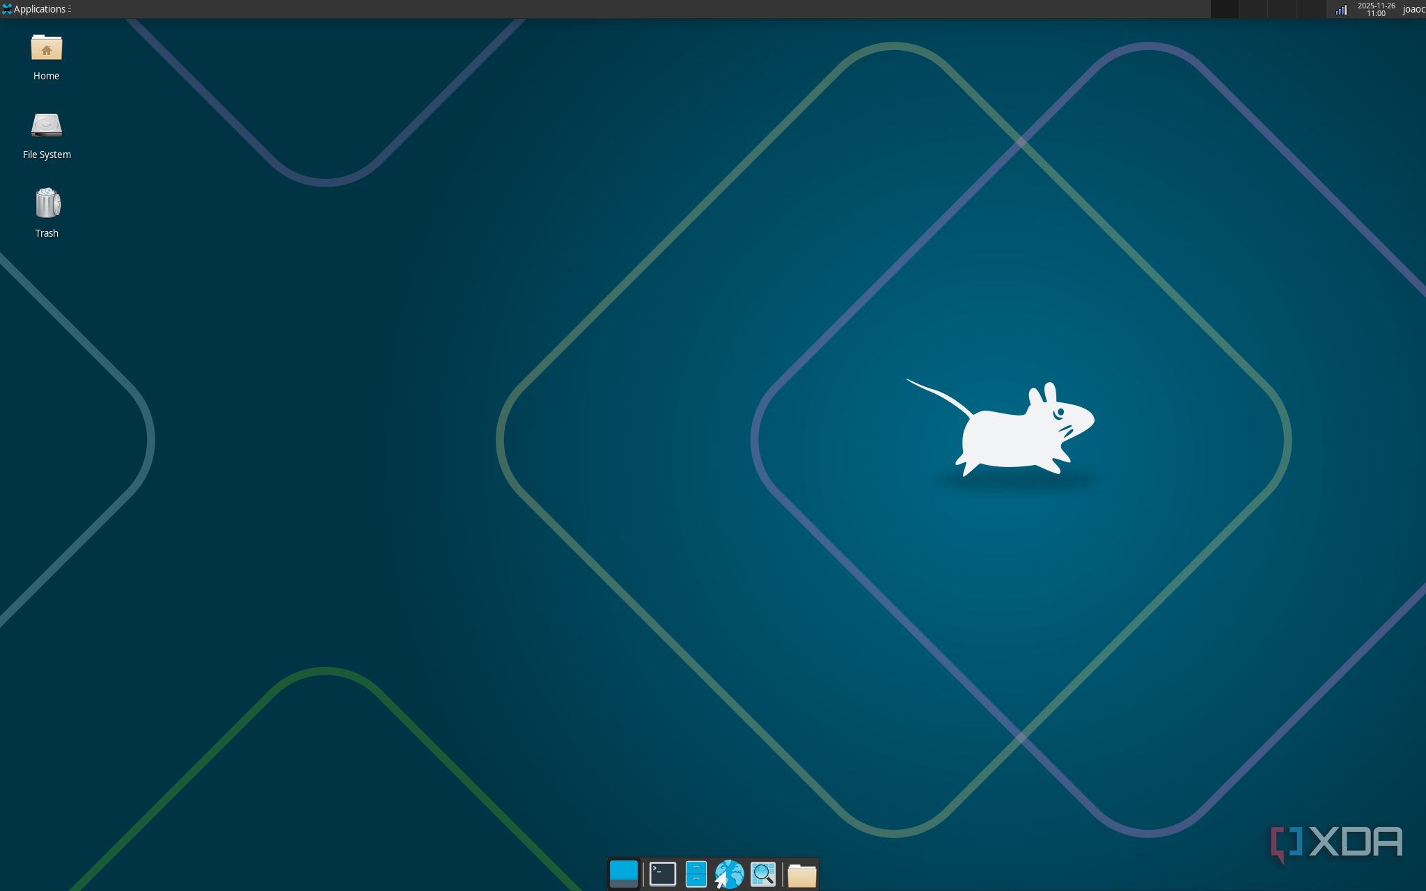Click the Show Desktop dock icon
Viewport: 1426px width, 891px height.
pyautogui.click(x=623, y=874)
